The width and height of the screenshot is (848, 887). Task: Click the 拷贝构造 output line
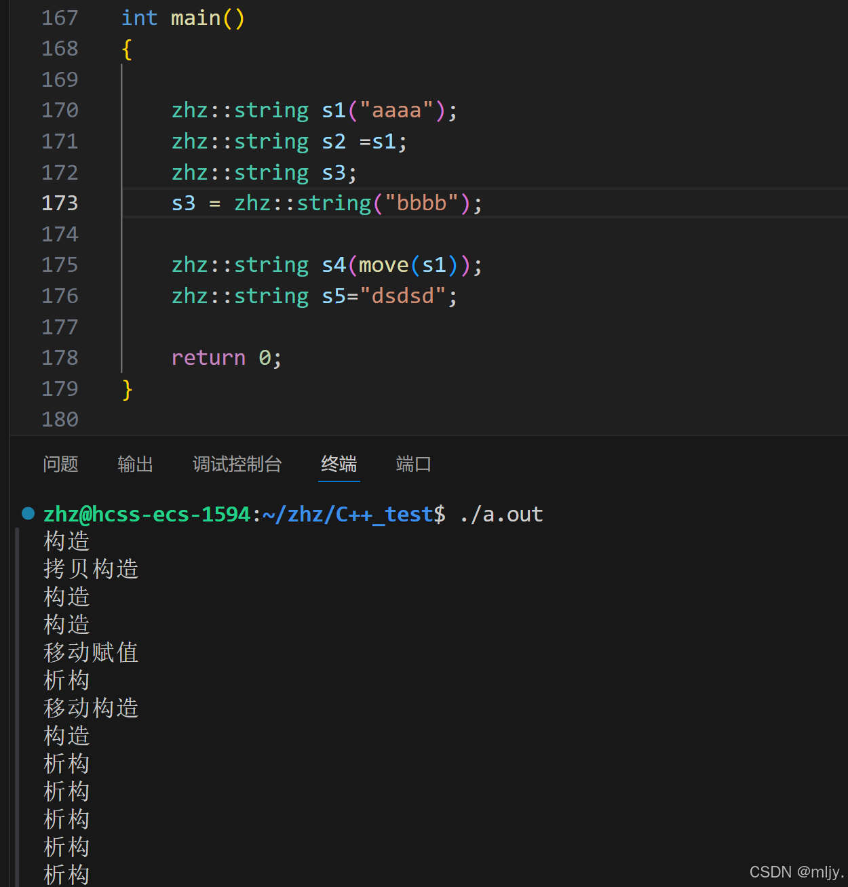coord(91,569)
